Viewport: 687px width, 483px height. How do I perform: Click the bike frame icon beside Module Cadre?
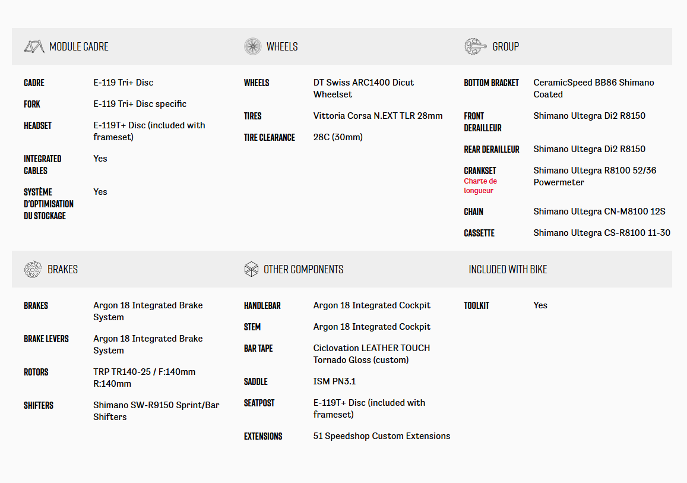click(34, 46)
